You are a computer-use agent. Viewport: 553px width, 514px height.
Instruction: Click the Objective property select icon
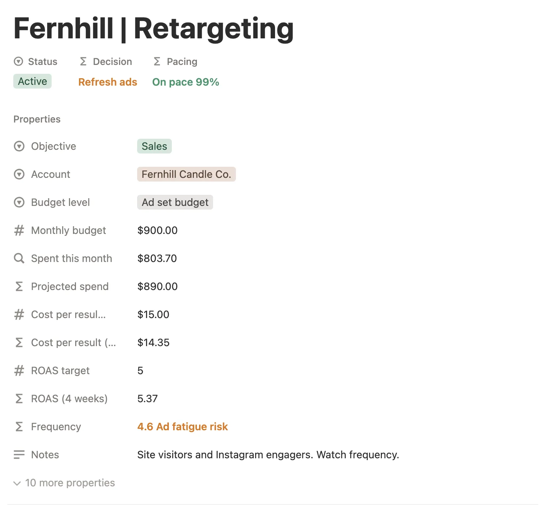(19, 146)
